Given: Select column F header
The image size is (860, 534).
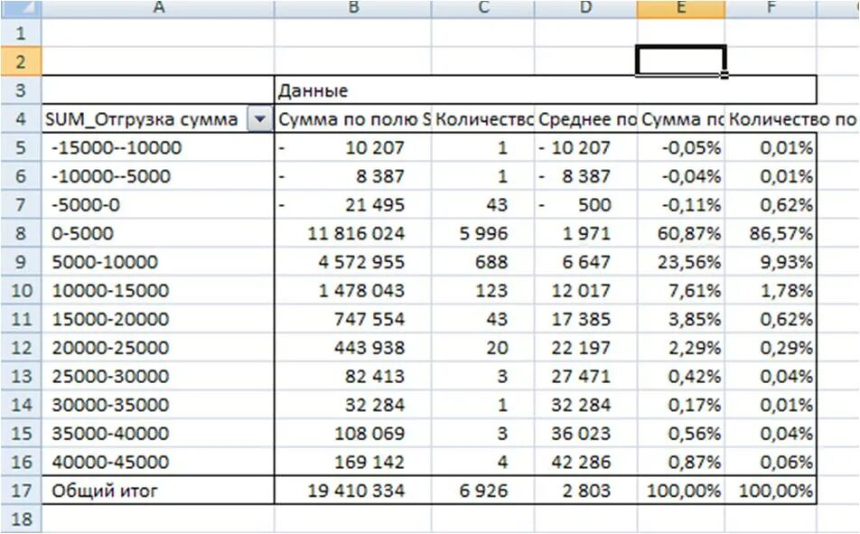Looking at the screenshot, I should 771,8.
